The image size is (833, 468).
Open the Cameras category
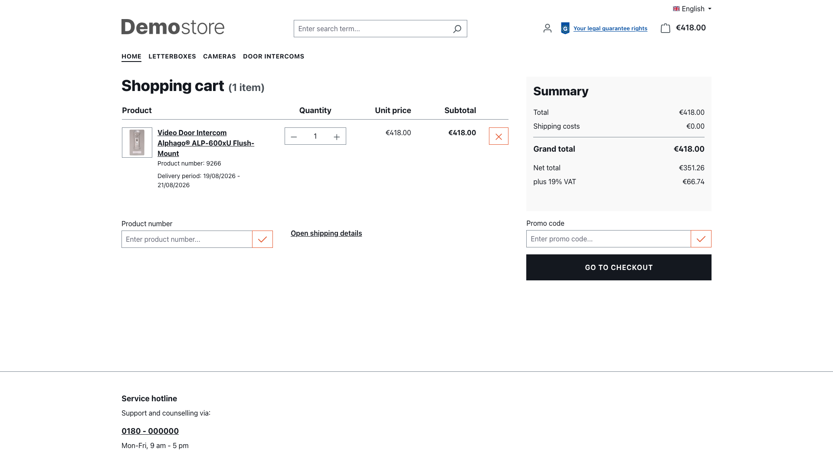(x=220, y=56)
